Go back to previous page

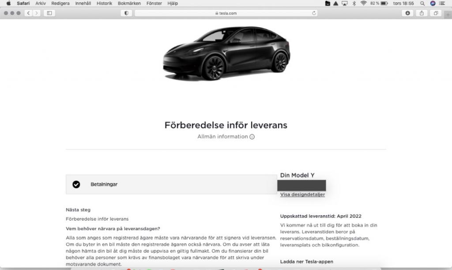(28, 13)
